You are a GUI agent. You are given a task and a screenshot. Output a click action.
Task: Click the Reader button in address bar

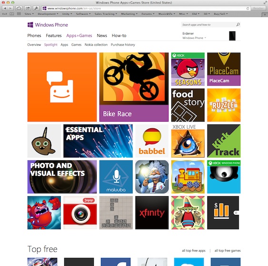point(258,9)
